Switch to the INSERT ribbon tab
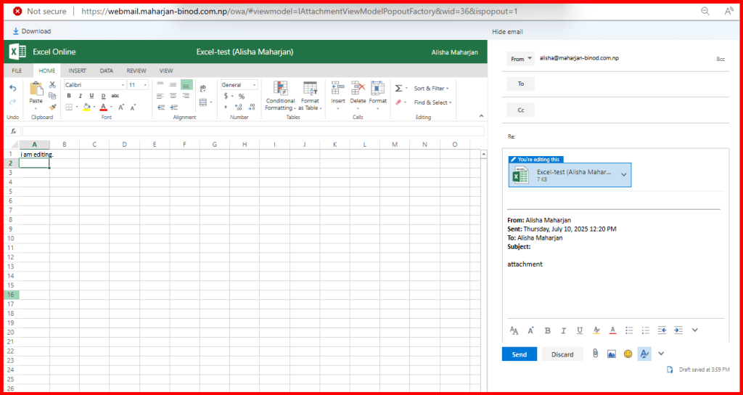This screenshot has height=395, width=743. (x=77, y=70)
